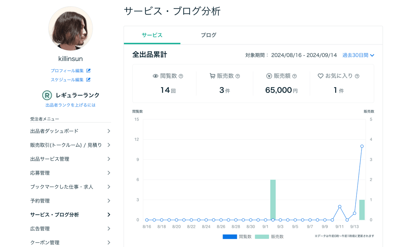The image size is (396, 247).
Task: Open 広告管理 menu item
Action: tap(70, 229)
